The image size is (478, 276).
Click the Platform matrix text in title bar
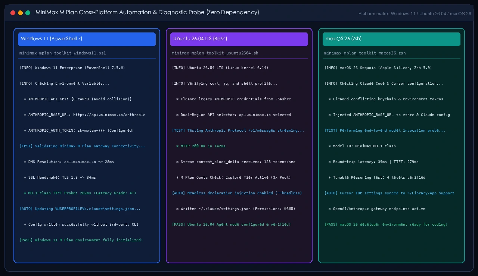click(415, 14)
